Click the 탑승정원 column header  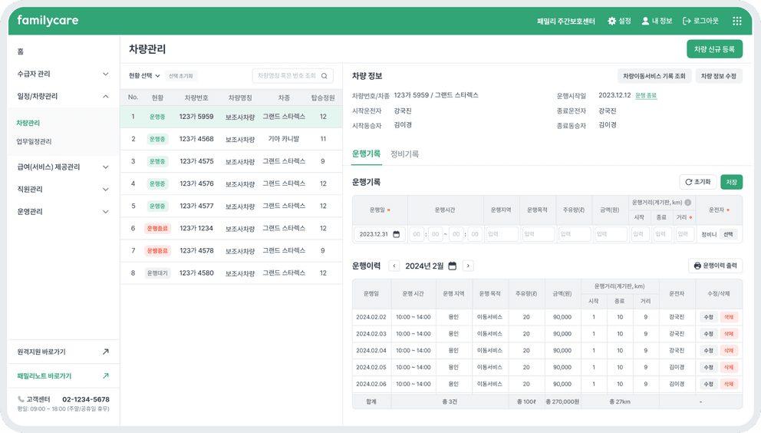(x=323, y=98)
